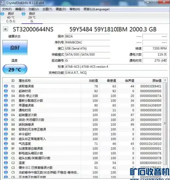The image size is (170, 180).
Task: Click the interface field USB (Serial ATA)
Action: click(x=87, y=49)
